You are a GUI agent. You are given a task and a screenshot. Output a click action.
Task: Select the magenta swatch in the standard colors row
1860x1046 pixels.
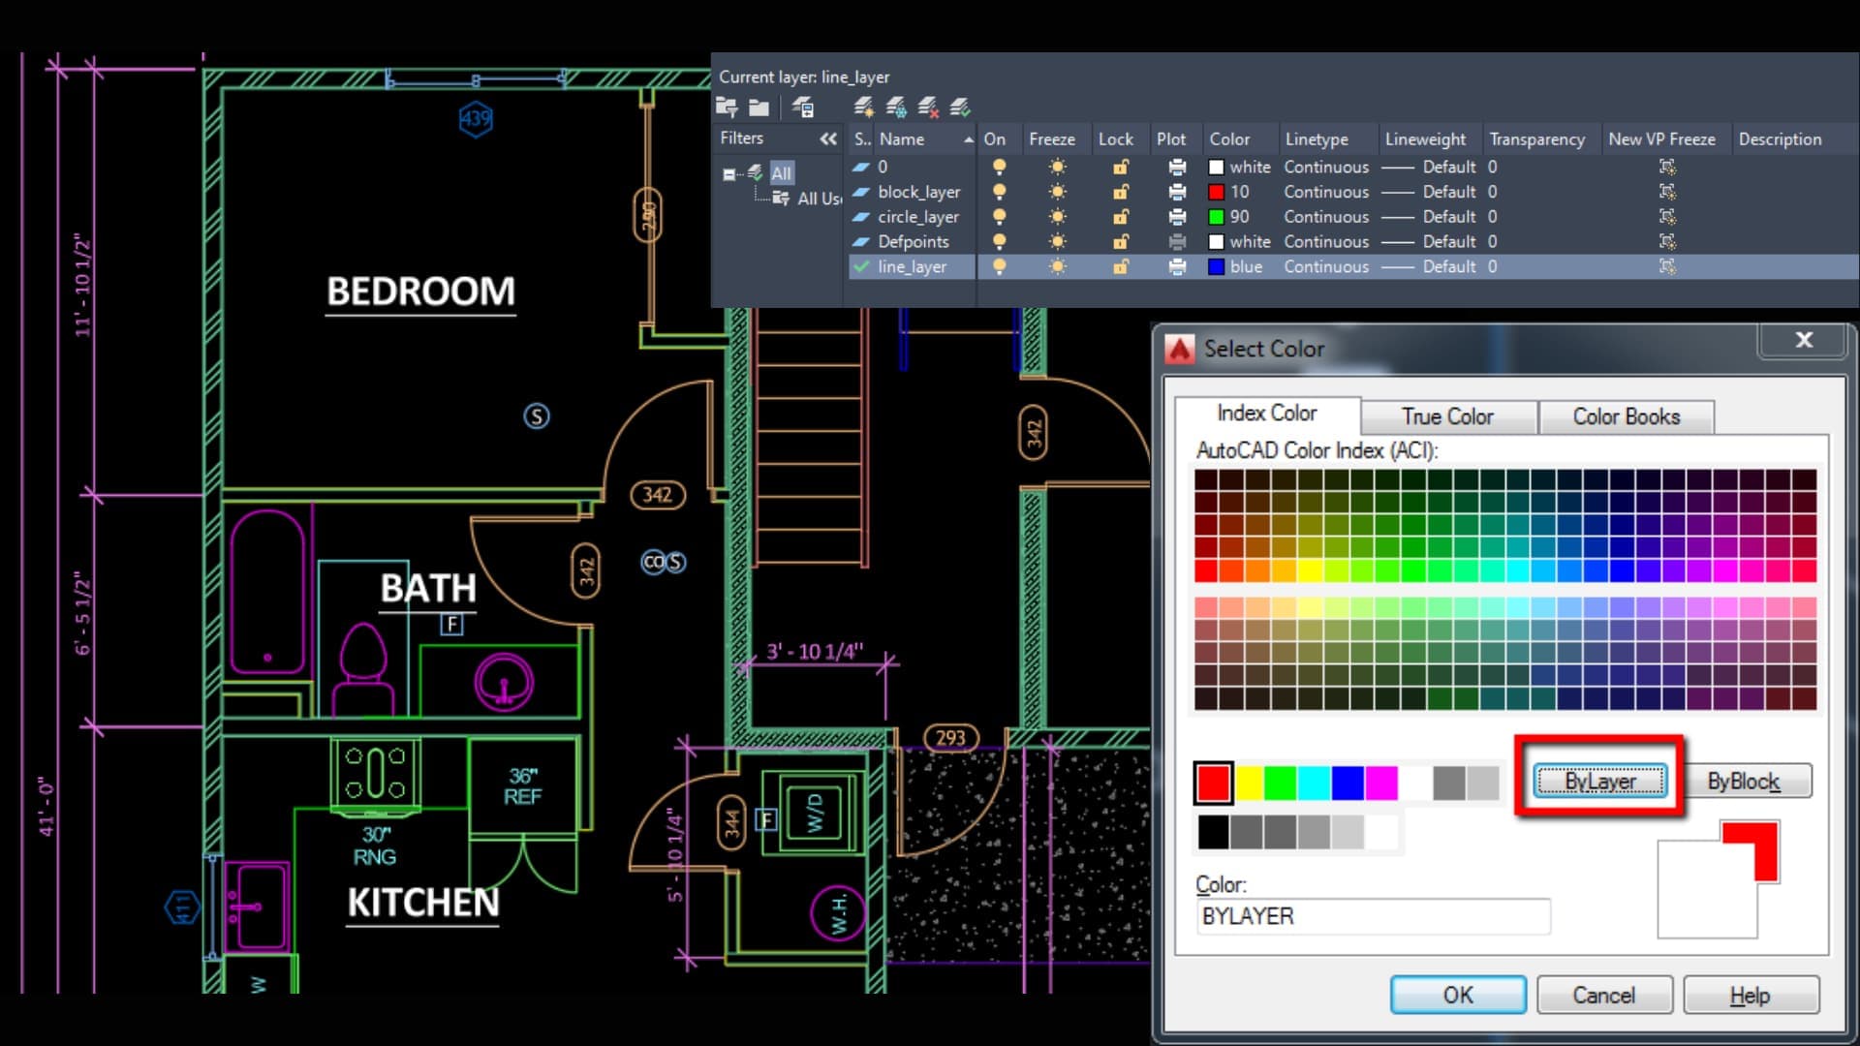point(1379,783)
